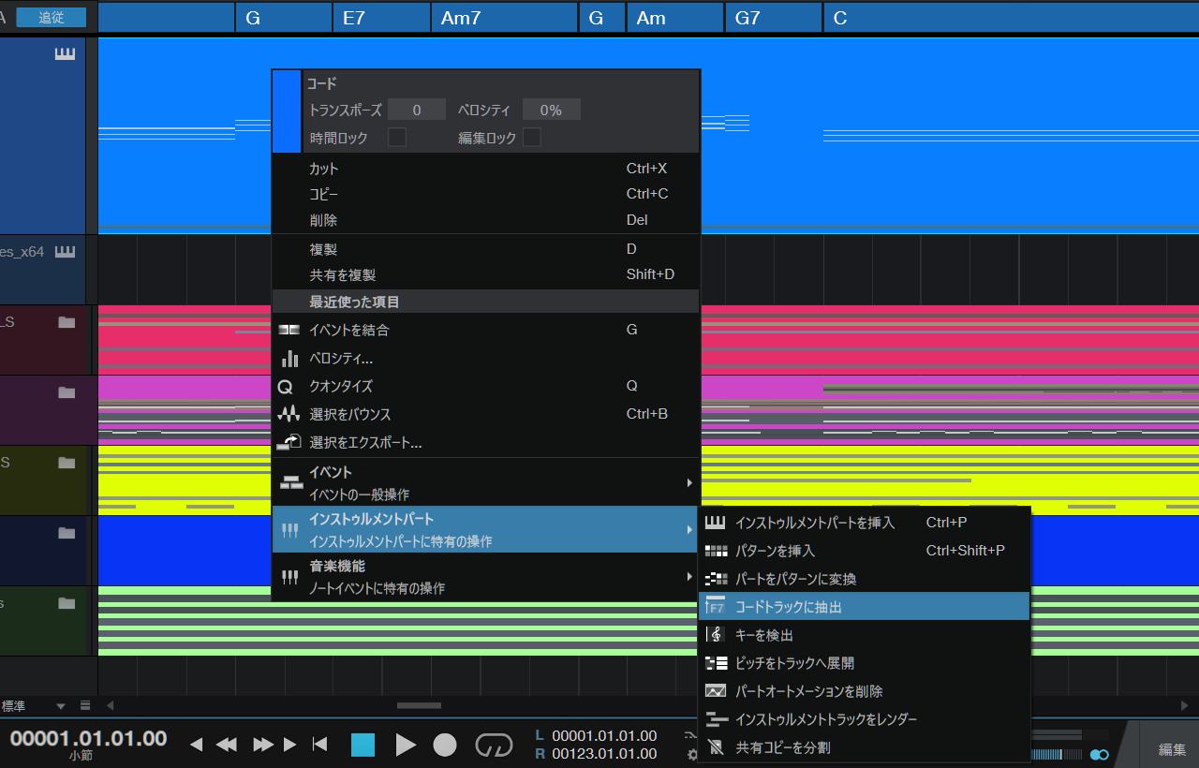Select the 削除 menu item
Viewport: 1199px width, 768px height.
tap(486, 220)
